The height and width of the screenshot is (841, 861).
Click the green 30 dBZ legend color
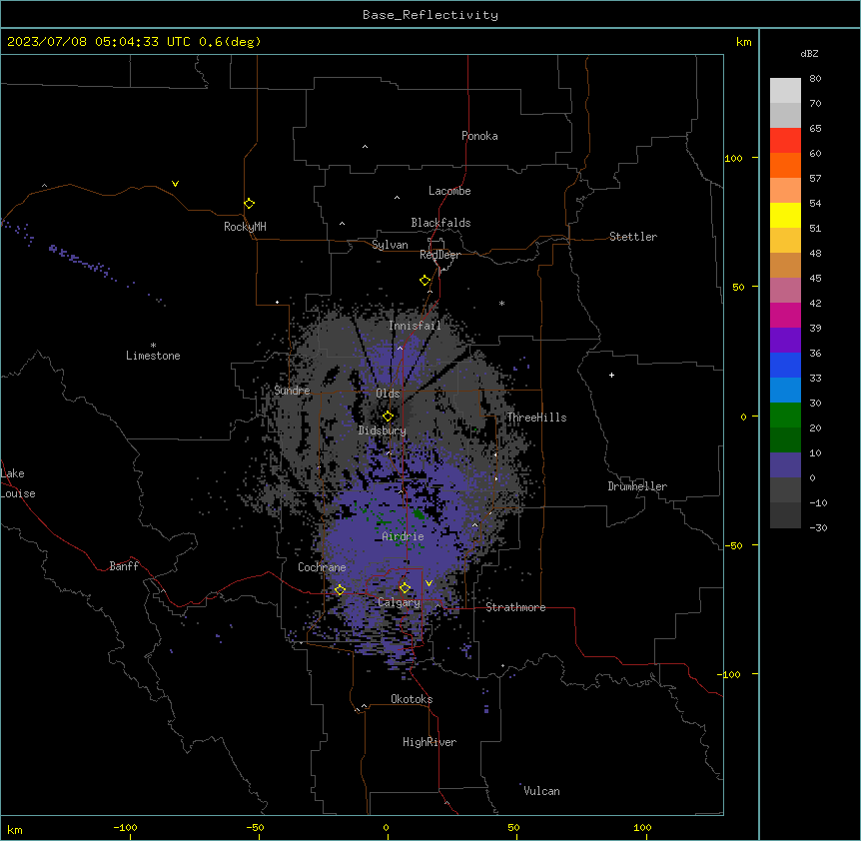tap(785, 416)
